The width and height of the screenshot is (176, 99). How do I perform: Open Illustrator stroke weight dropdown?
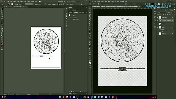[24, 4]
